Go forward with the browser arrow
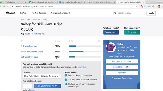The width and height of the screenshot is (163, 91). (x=4, y=6)
